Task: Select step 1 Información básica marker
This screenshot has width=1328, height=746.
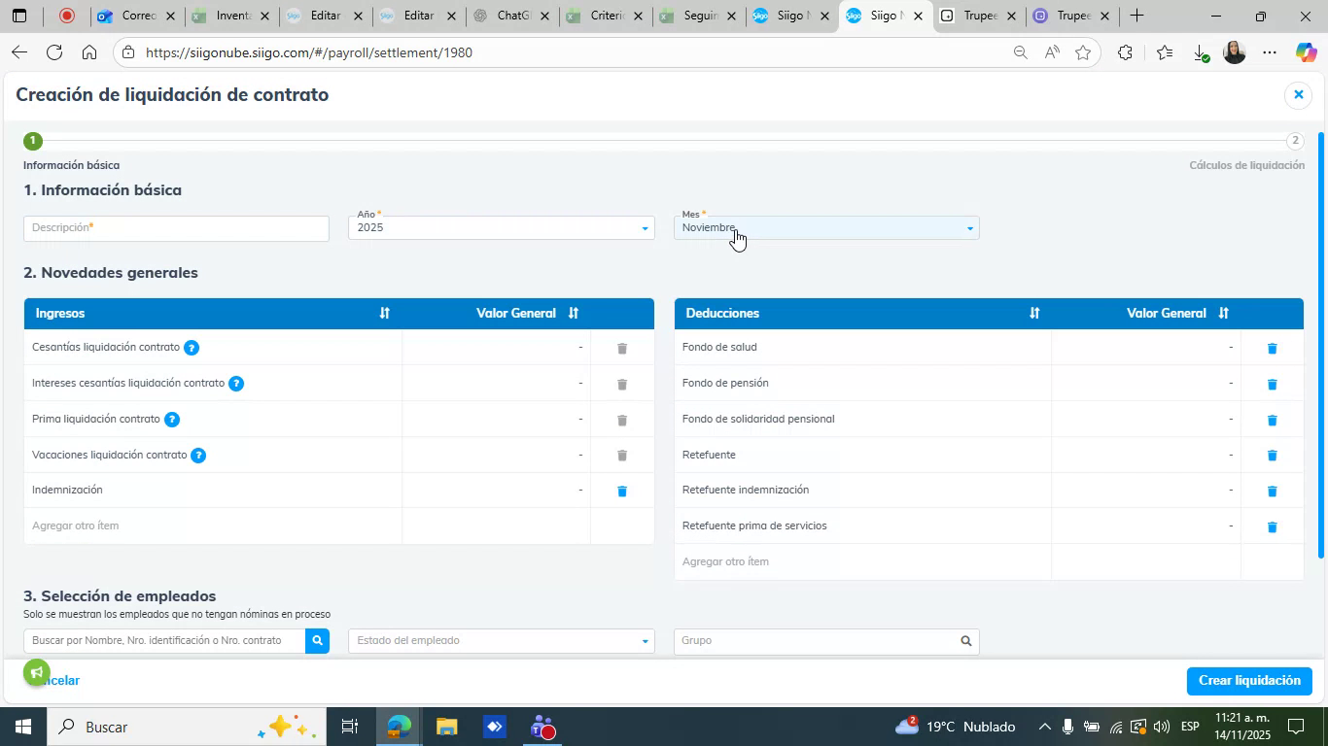Action: pos(32,141)
